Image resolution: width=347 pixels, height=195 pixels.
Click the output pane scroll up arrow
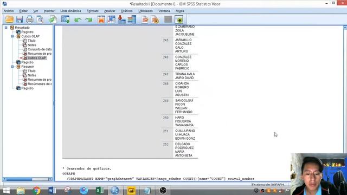pyautogui.click(x=345, y=28)
